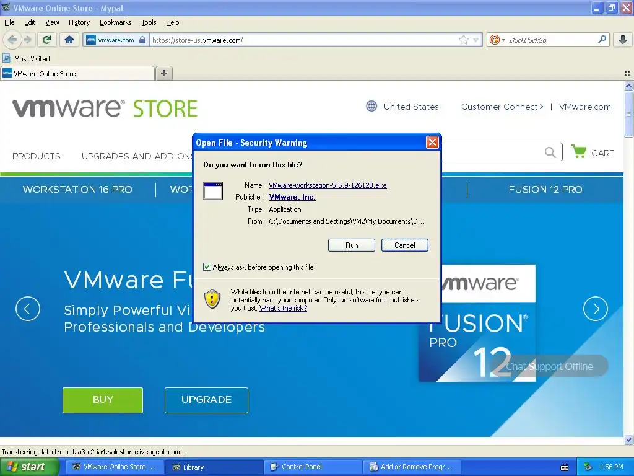
Task: Open the Downloads arrow button in toolbar
Action: tap(623, 40)
